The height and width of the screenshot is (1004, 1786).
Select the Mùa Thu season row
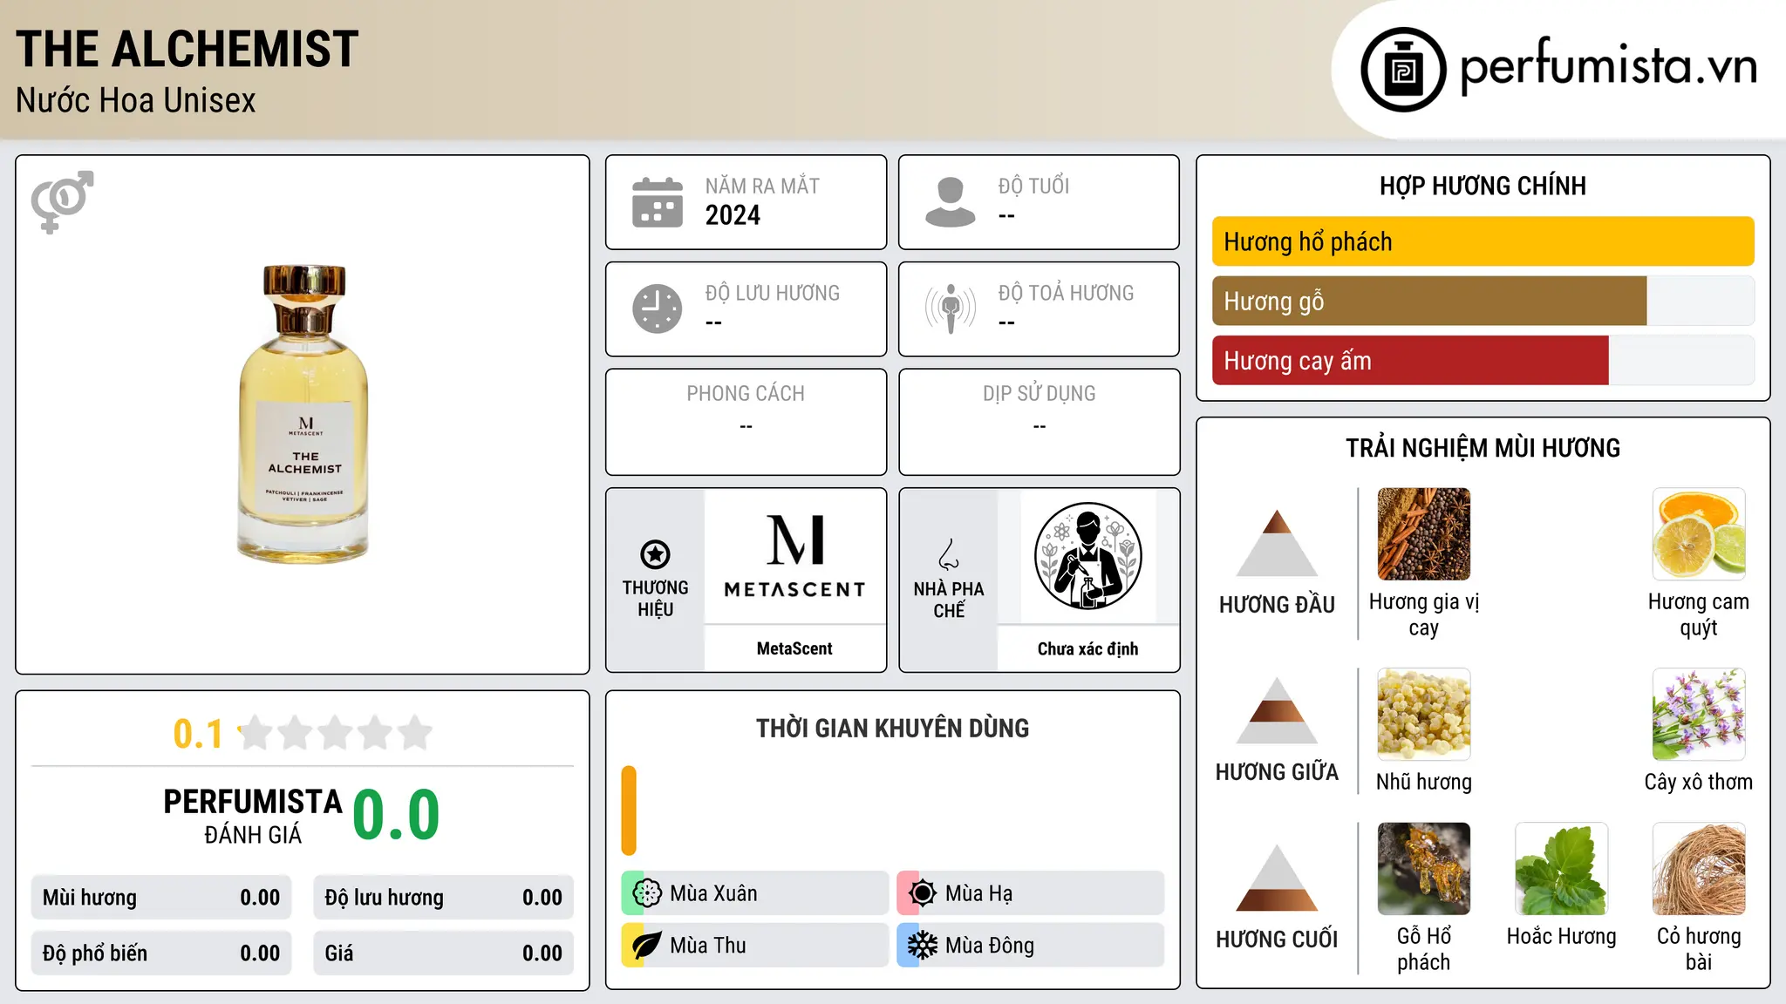[754, 946]
